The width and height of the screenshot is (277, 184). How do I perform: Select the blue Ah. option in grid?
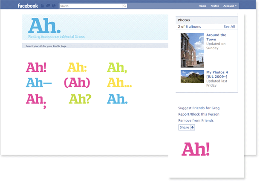(117, 99)
